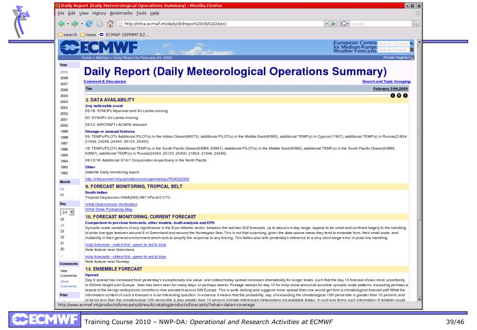Click the green Go arrow beside URL
Screen dimensions: 477x330
click(x=334, y=24)
